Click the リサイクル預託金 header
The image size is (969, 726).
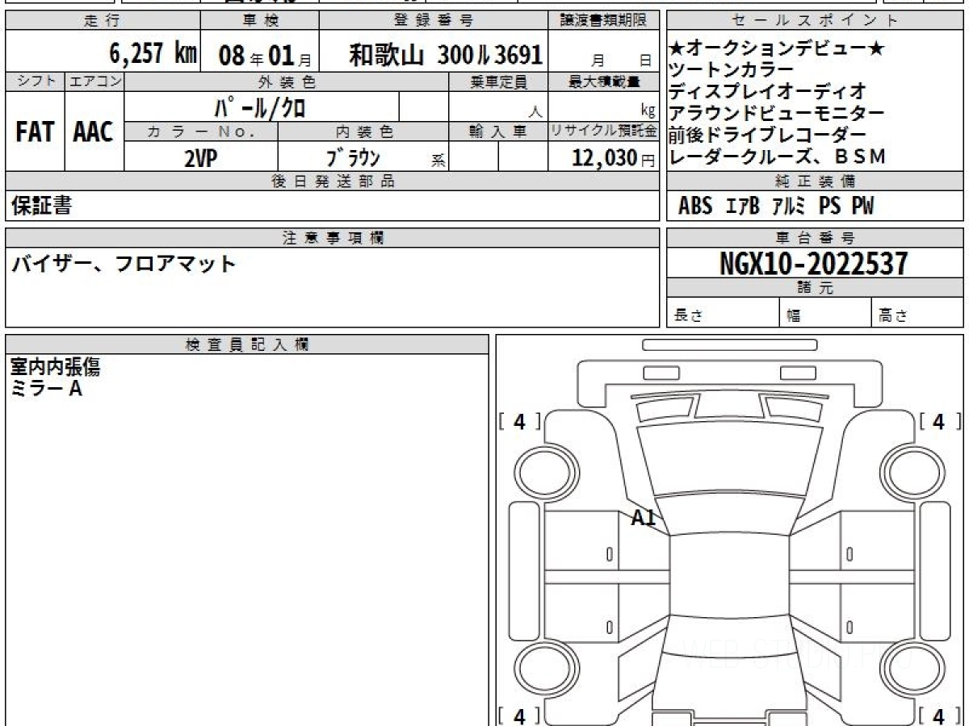coord(605,131)
